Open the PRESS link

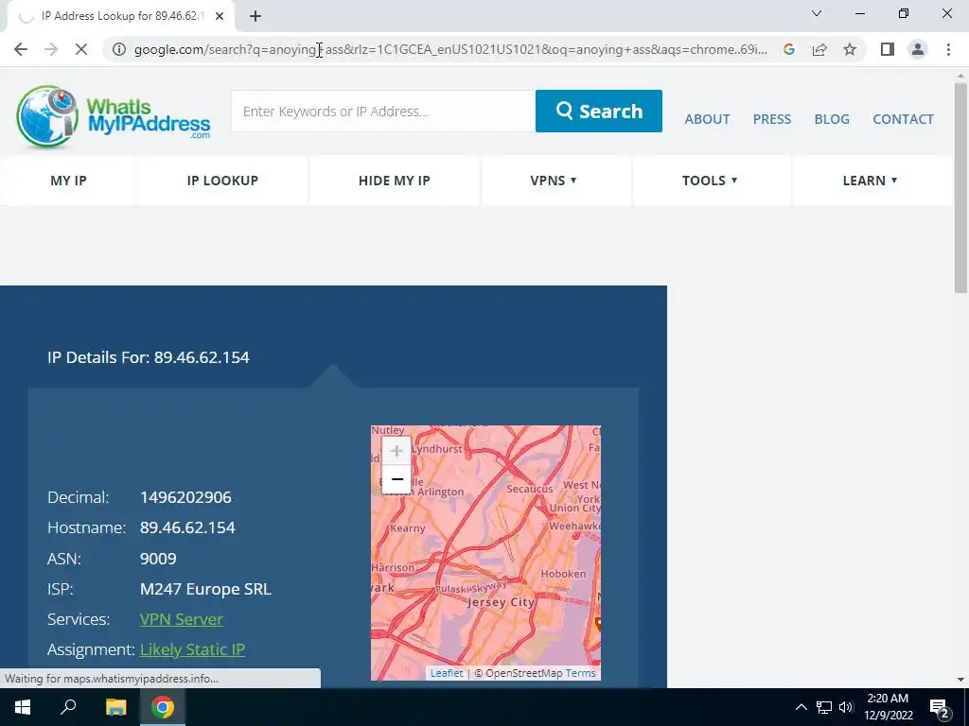click(772, 119)
